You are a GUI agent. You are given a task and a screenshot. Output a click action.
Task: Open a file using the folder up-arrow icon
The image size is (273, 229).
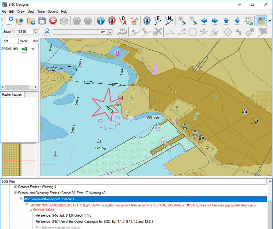click(x=20, y=21)
